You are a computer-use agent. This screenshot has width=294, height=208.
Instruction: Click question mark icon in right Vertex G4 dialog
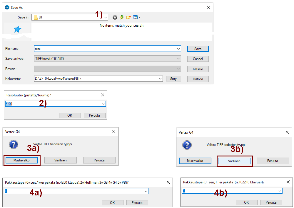(x=187, y=145)
